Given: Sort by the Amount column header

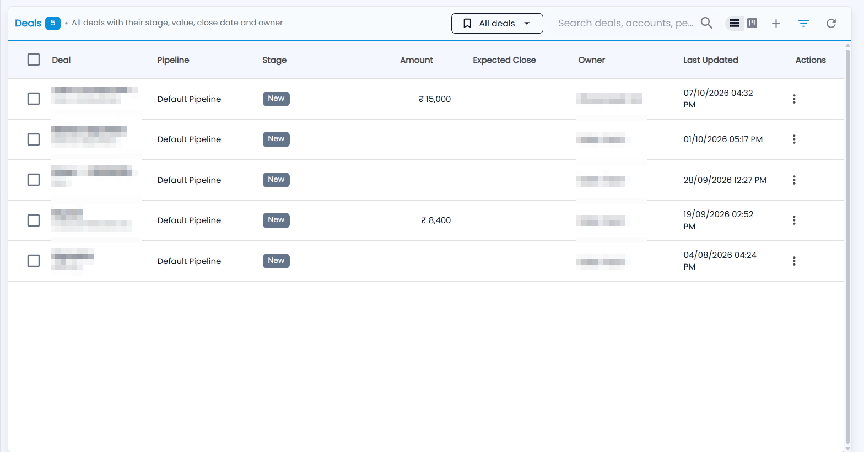Looking at the screenshot, I should coord(417,60).
